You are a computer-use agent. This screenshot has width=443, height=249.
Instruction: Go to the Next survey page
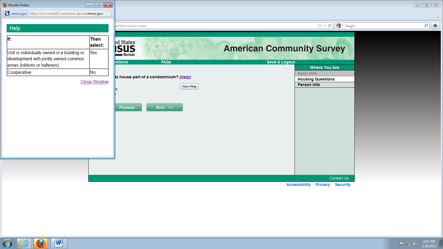[x=164, y=107]
